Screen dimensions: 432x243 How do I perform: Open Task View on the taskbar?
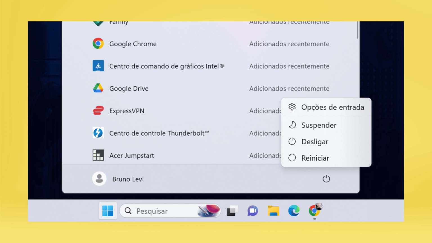(x=232, y=211)
